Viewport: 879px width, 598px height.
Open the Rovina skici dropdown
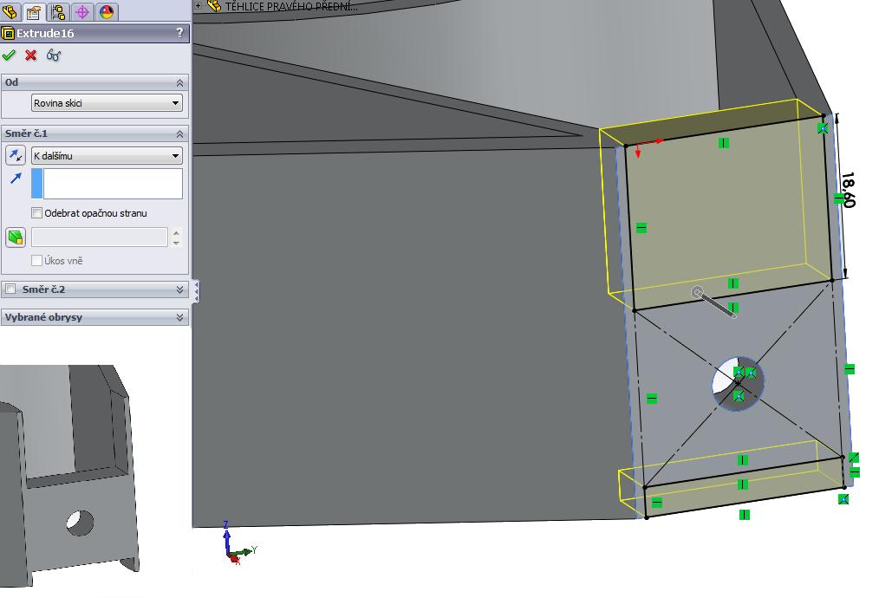[x=107, y=103]
